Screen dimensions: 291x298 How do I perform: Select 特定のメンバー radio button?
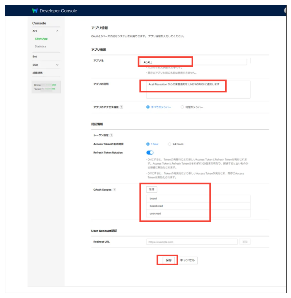pyautogui.click(x=182, y=107)
